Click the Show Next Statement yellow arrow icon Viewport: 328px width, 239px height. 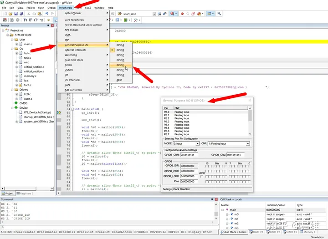(49, 20)
